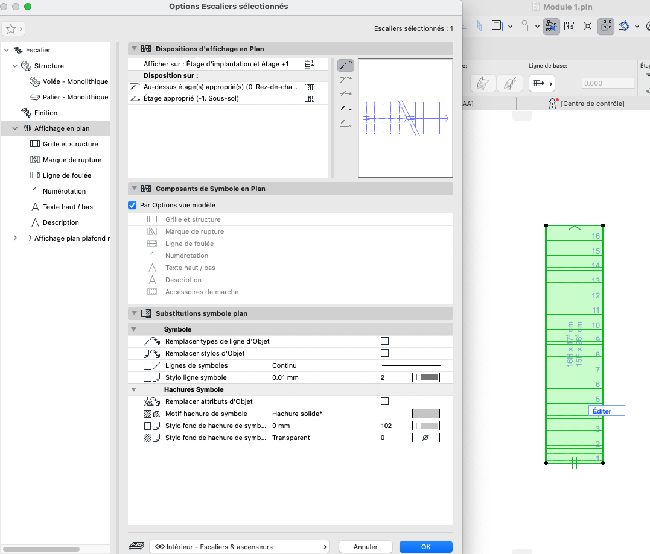
Task: Click the weight icon in the background toolbar
Action: [x=524, y=26]
